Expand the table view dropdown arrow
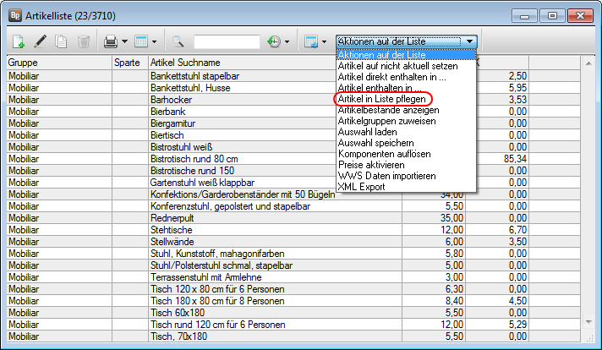 (x=156, y=41)
